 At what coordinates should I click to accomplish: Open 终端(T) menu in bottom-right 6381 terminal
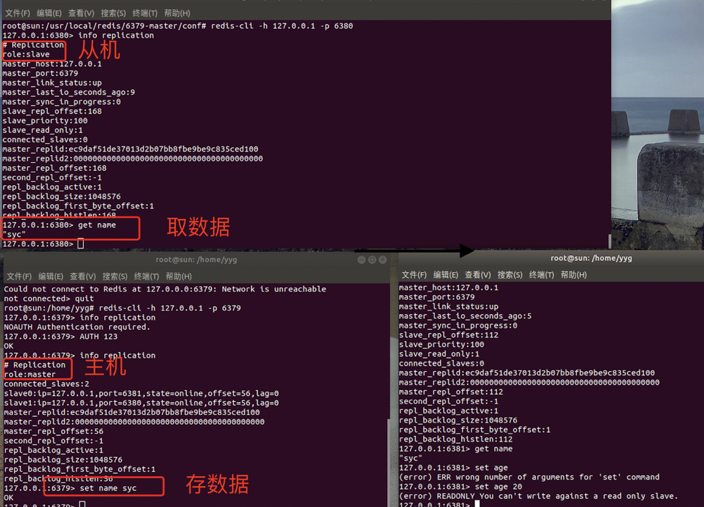click(542, 275)
